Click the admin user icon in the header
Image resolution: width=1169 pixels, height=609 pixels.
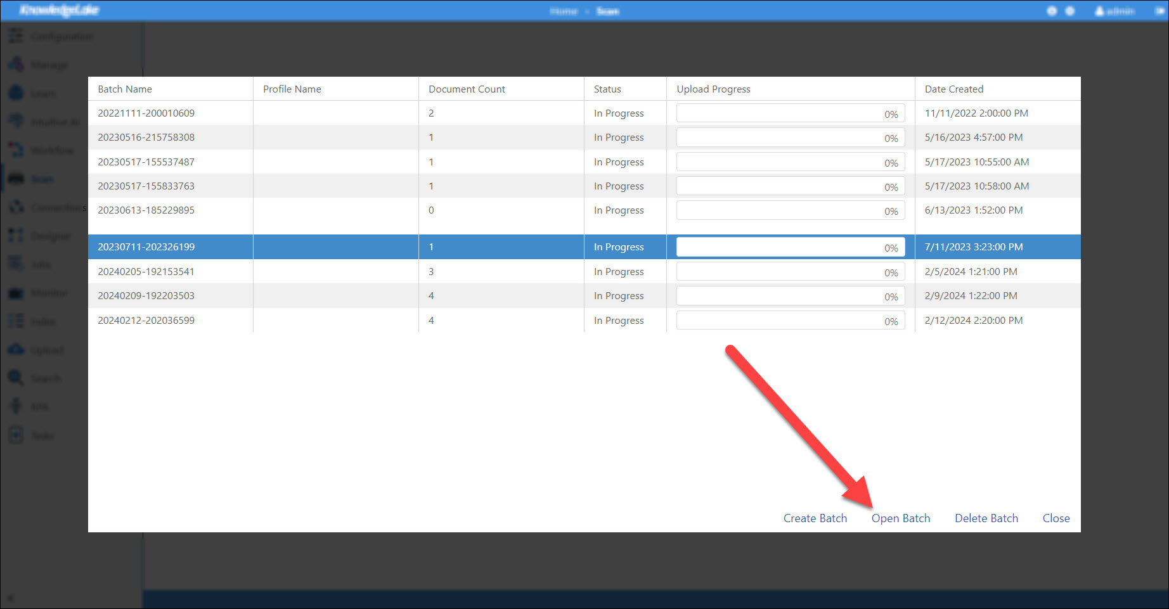[1099, 11]
